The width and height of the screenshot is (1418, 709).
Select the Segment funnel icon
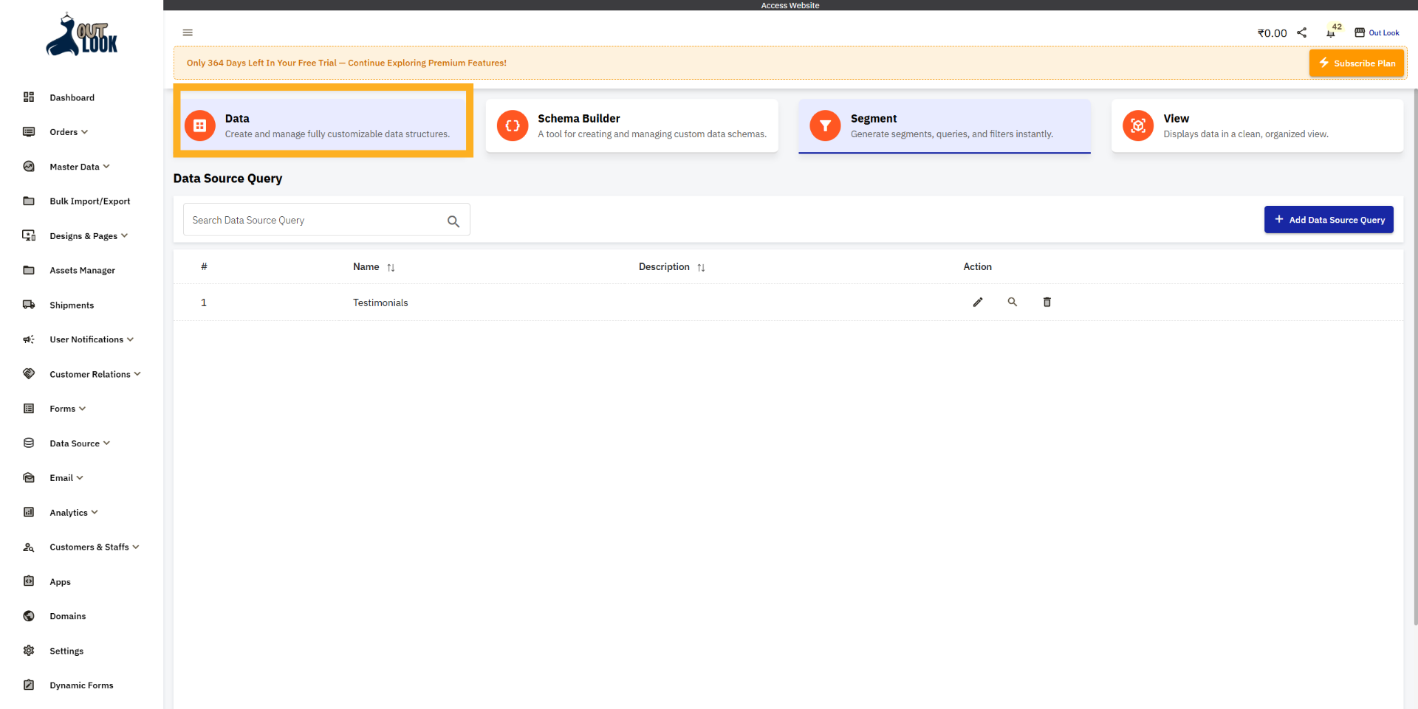pos(825,125)
